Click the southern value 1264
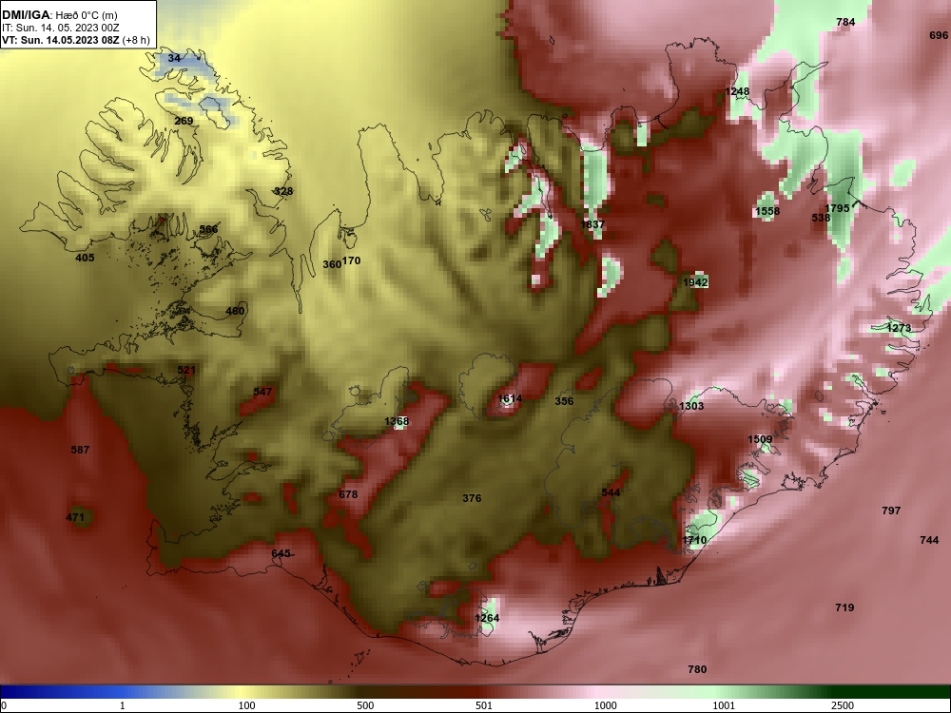Screen dimensions: 951x713 (x=487, y=618)
